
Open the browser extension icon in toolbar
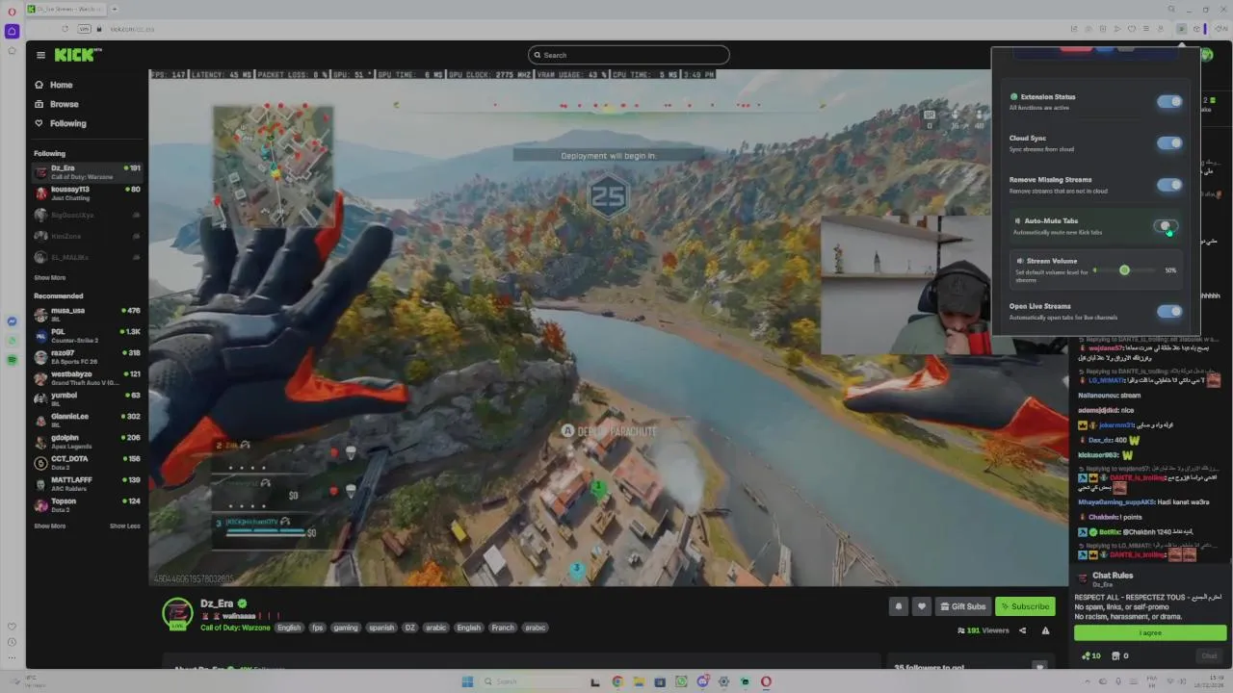click(x=1181, y=29)
